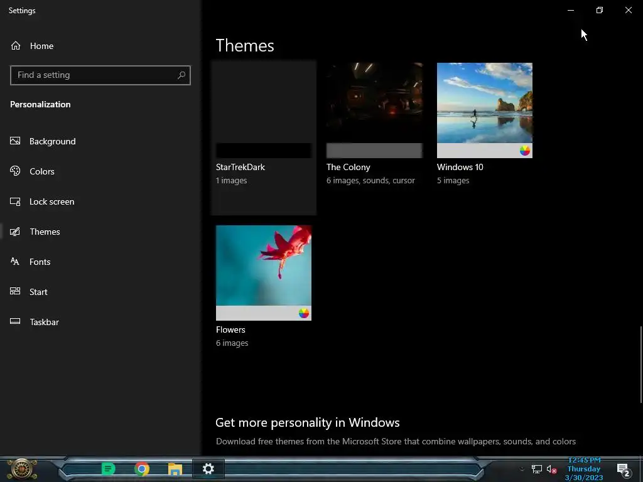Click the "Get more personality in Windows" heading
The image size is (643, 482).
308,422
